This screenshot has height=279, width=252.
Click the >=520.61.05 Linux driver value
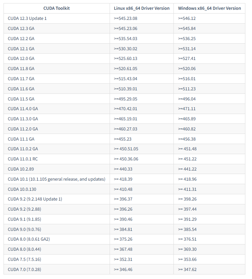tap(126, 69)
